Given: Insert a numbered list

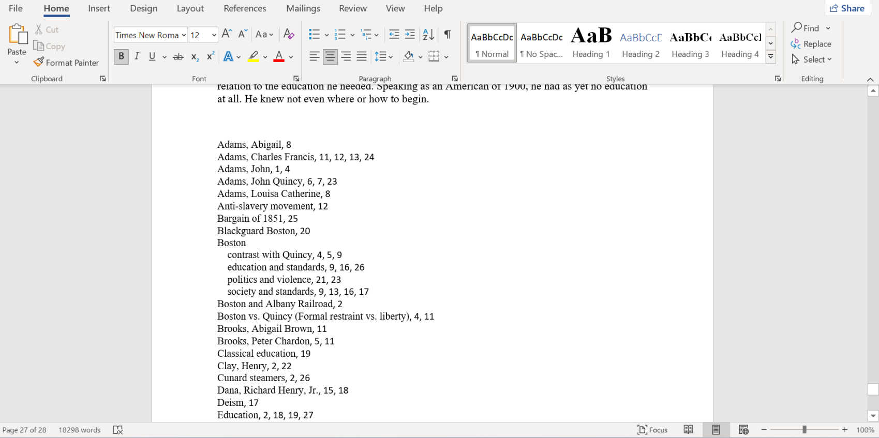Looking at the screenshot, I should click(x=340, y=35).
